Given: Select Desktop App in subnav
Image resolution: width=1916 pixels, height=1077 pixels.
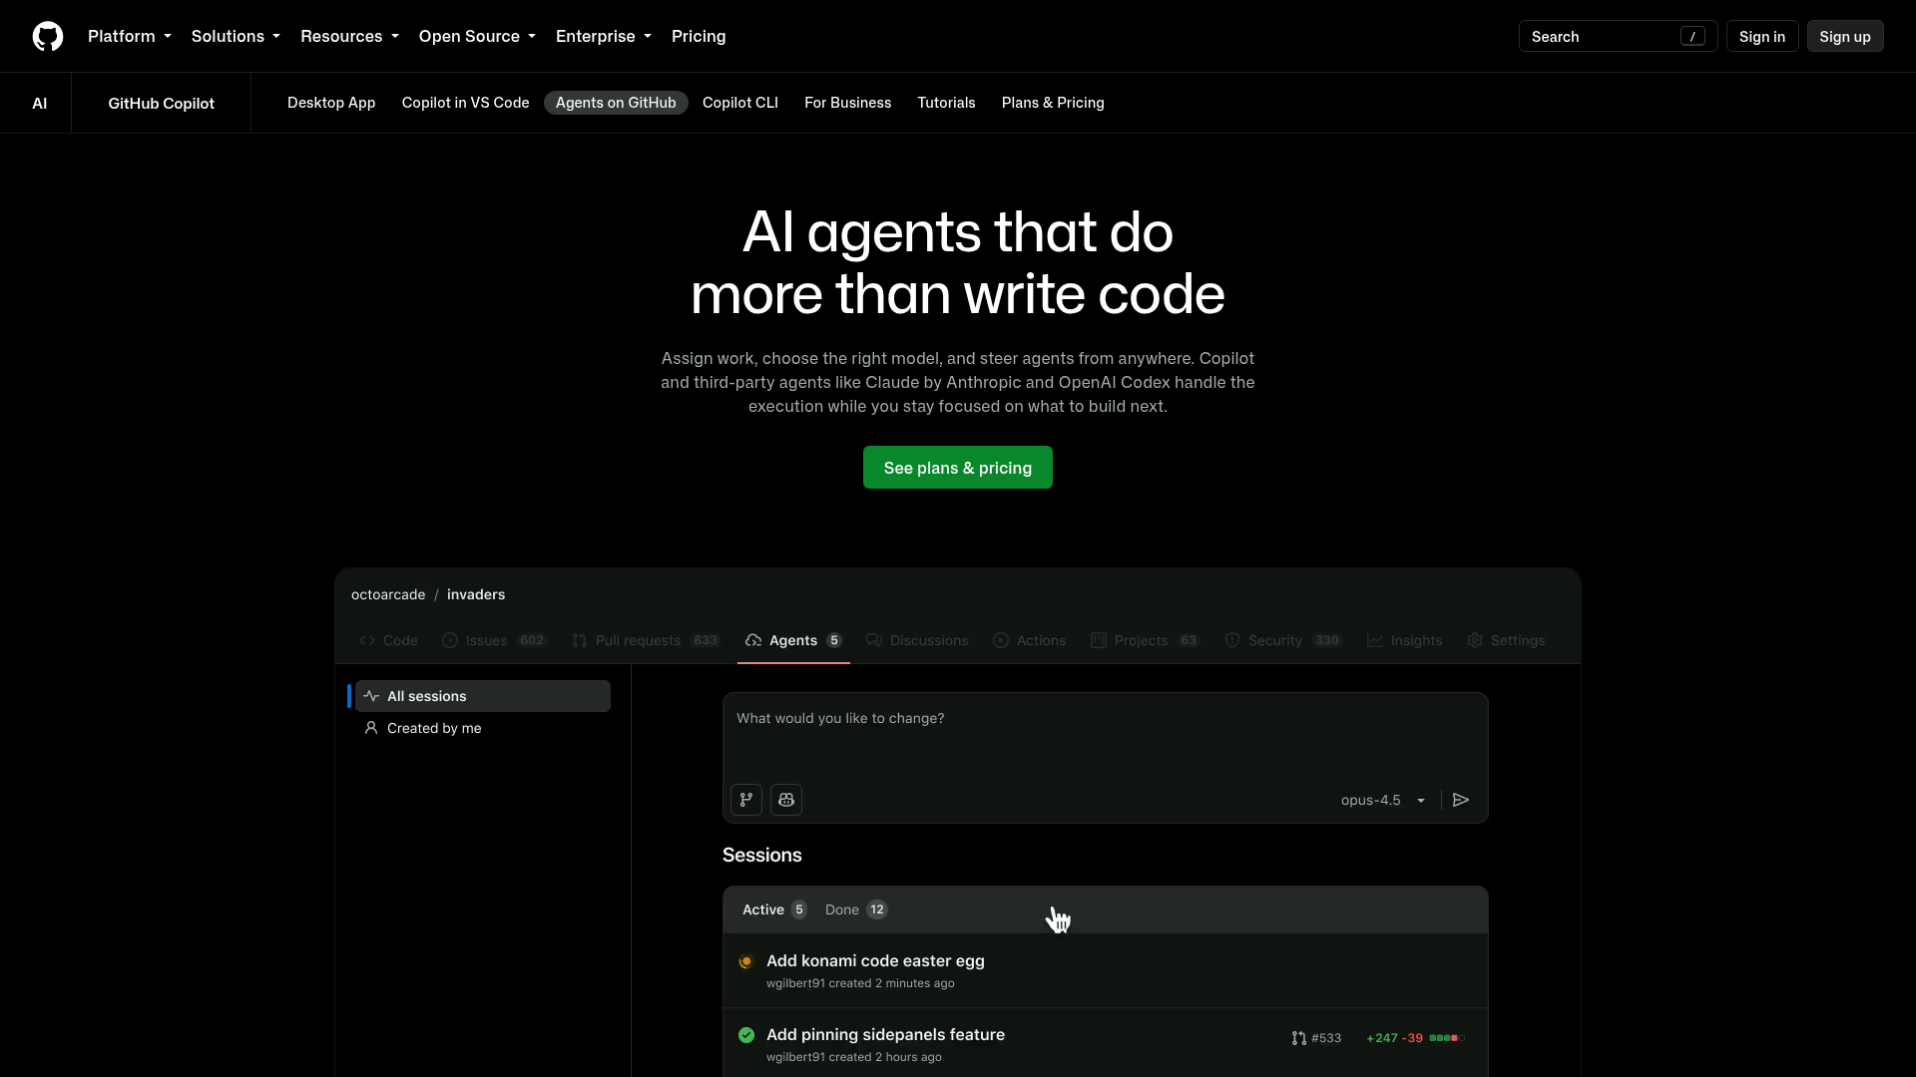Looking at the screenshot, I should [x=331, y=103].
